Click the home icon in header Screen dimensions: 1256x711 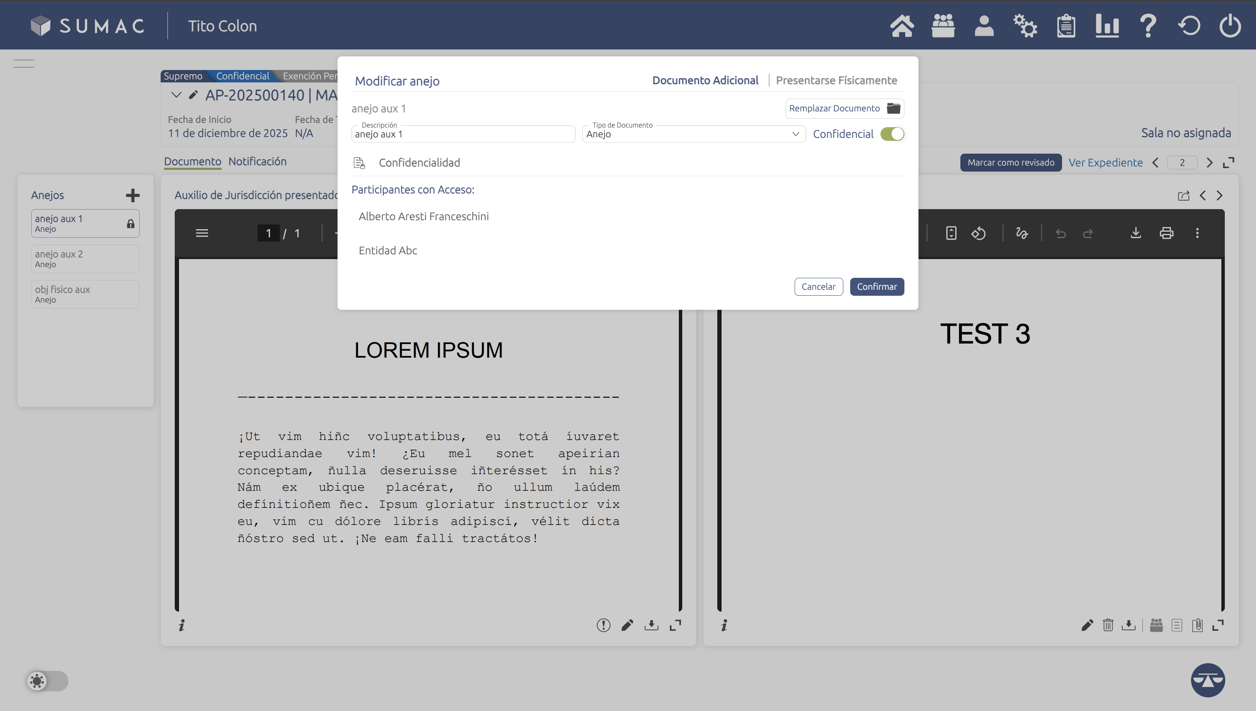click(x=902, y=26)
